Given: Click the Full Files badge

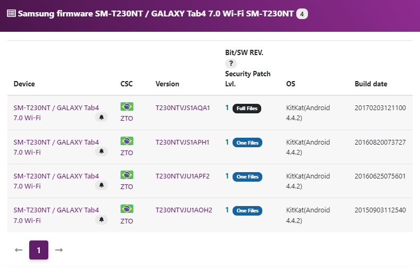Looking at the screenshot, I should 247,109.
